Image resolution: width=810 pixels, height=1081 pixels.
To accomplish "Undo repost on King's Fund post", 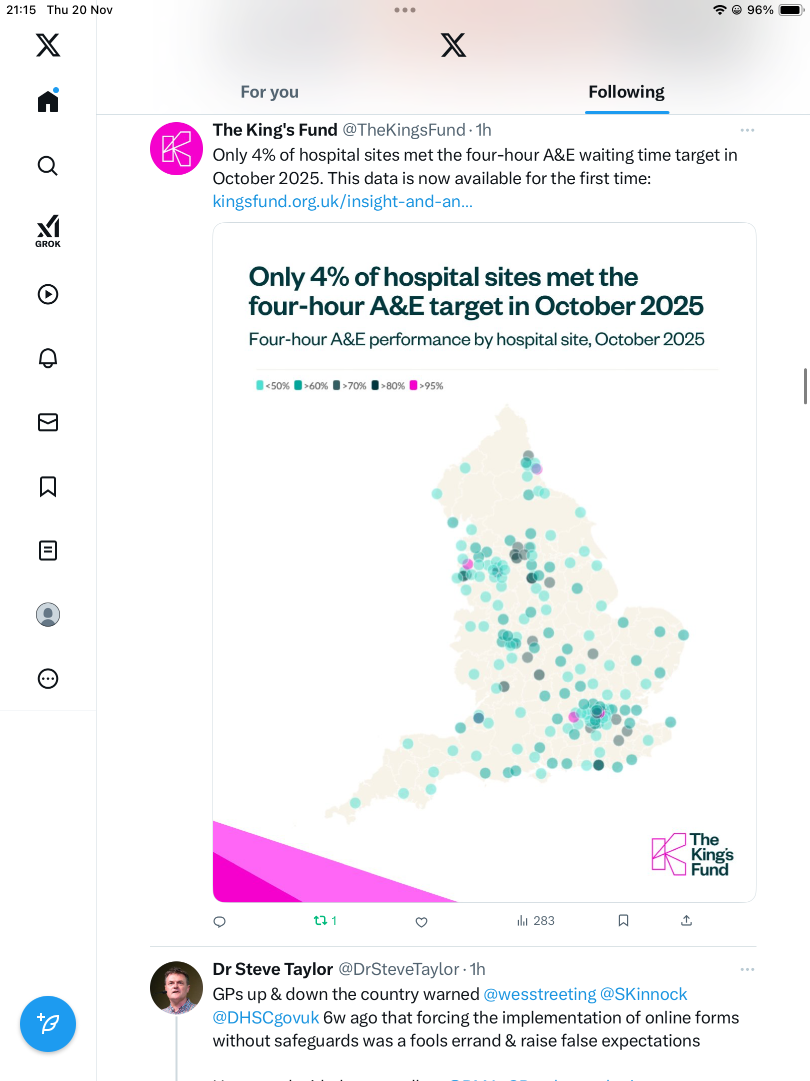I will (320, 920).
